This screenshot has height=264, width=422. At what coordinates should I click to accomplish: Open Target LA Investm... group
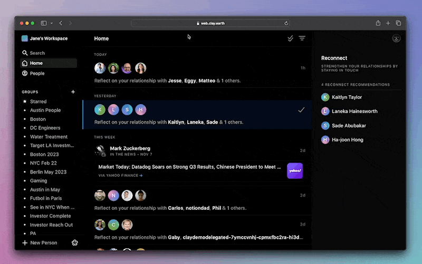tap(52, 146)
